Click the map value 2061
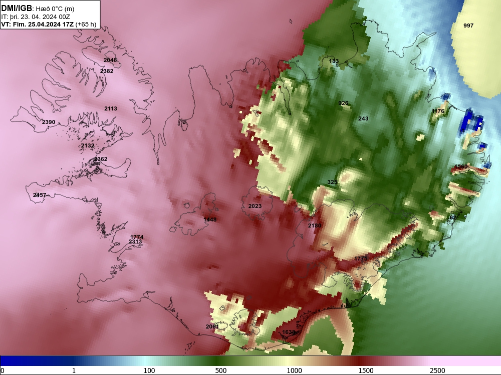 (212, 326)
